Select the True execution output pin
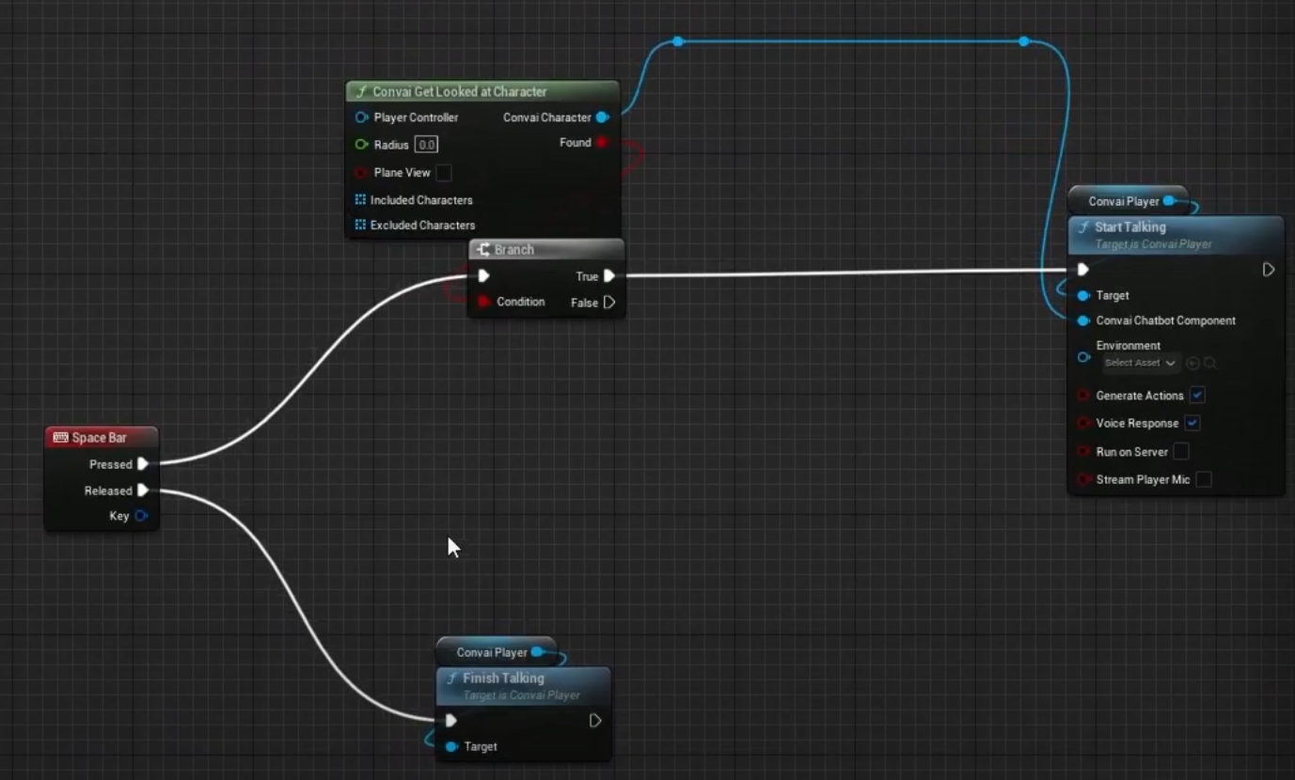 tap(609, 276)
